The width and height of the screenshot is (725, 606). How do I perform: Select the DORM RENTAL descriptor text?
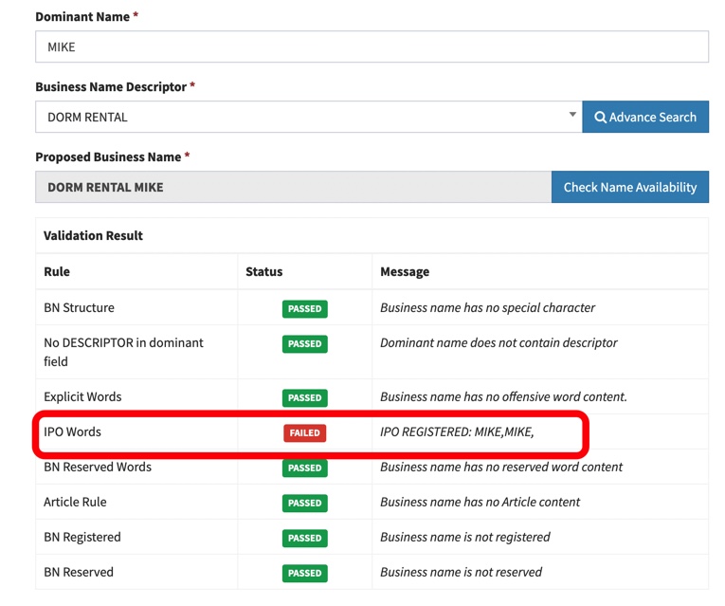87,118
